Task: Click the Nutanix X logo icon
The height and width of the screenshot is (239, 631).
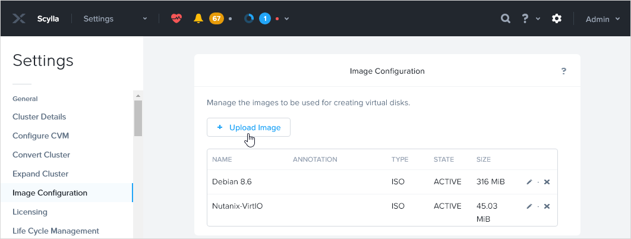Action: (19, 18)
